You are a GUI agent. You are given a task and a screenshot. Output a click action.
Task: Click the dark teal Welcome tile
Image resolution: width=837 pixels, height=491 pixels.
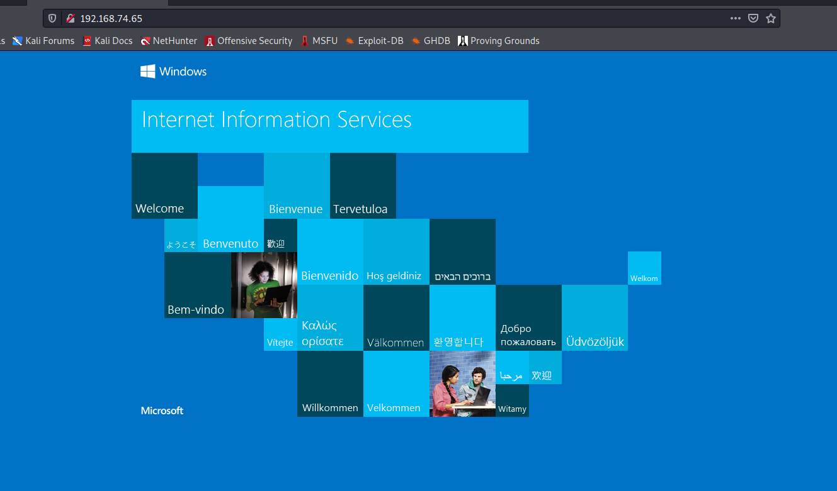tap(164, 185)
